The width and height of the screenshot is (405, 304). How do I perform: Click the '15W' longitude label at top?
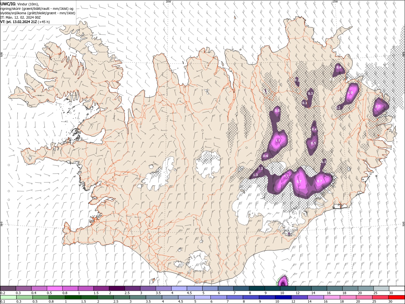[x=335, y=2]
